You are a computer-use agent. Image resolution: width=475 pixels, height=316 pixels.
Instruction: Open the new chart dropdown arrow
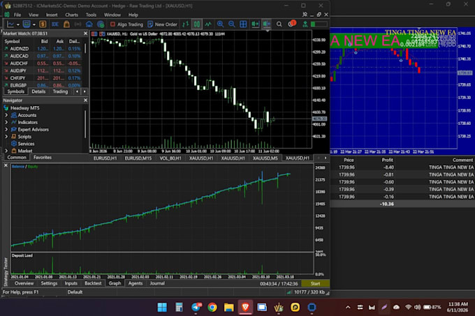[x=18, y=24]
